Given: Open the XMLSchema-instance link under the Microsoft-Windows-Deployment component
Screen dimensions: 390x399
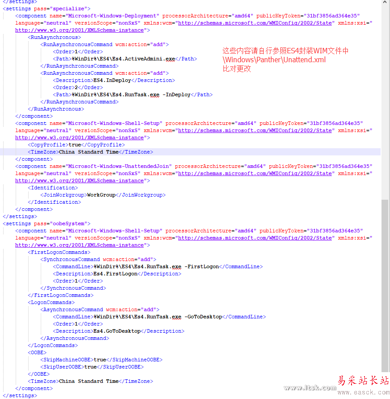Looking at the screenshot, I should 79,30.
